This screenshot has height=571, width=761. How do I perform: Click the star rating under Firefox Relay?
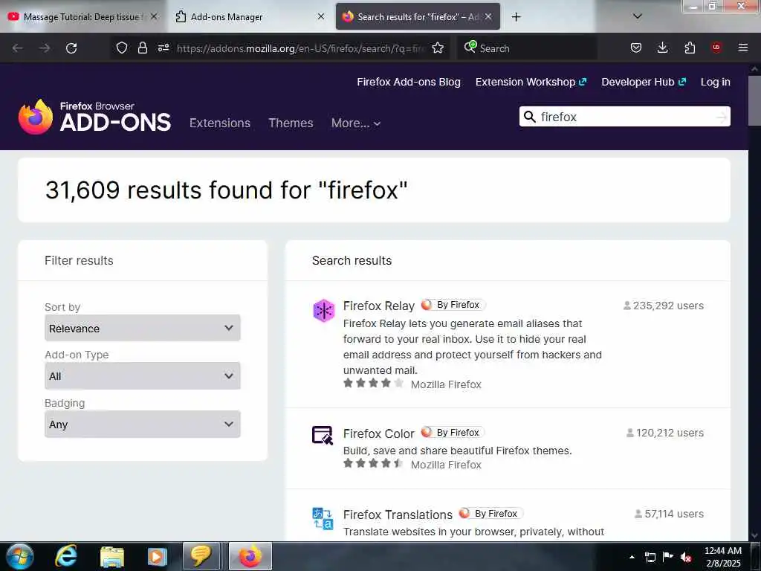coord(373,383)
